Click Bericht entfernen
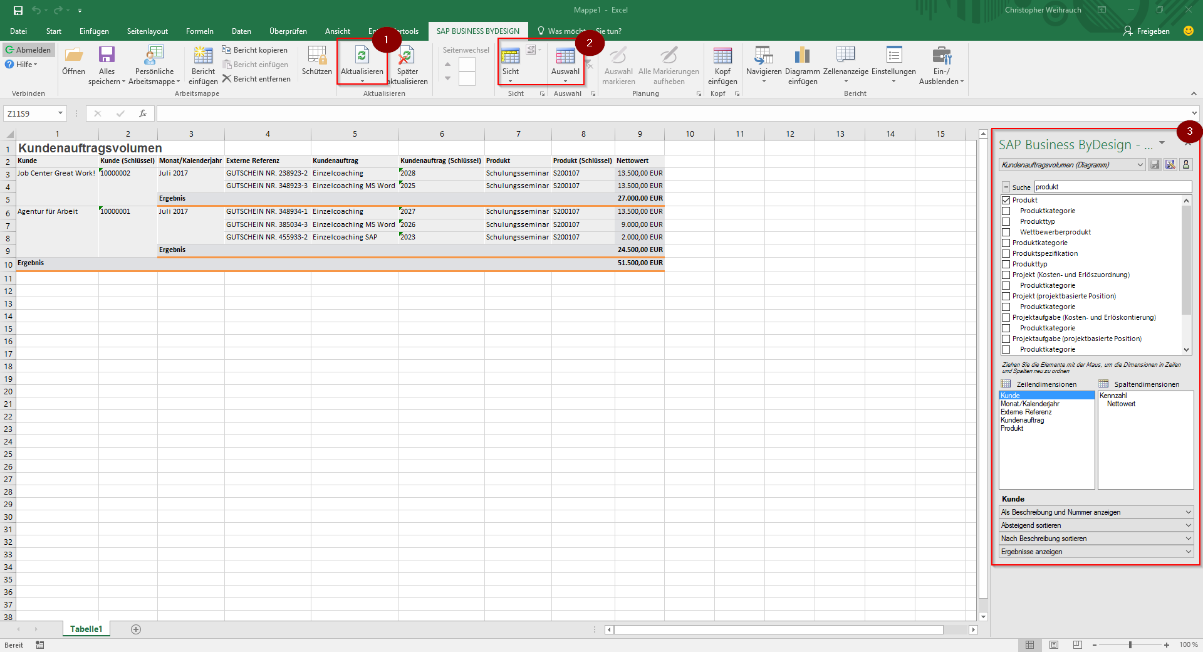The image size is (1203, 652). point(256,79)
